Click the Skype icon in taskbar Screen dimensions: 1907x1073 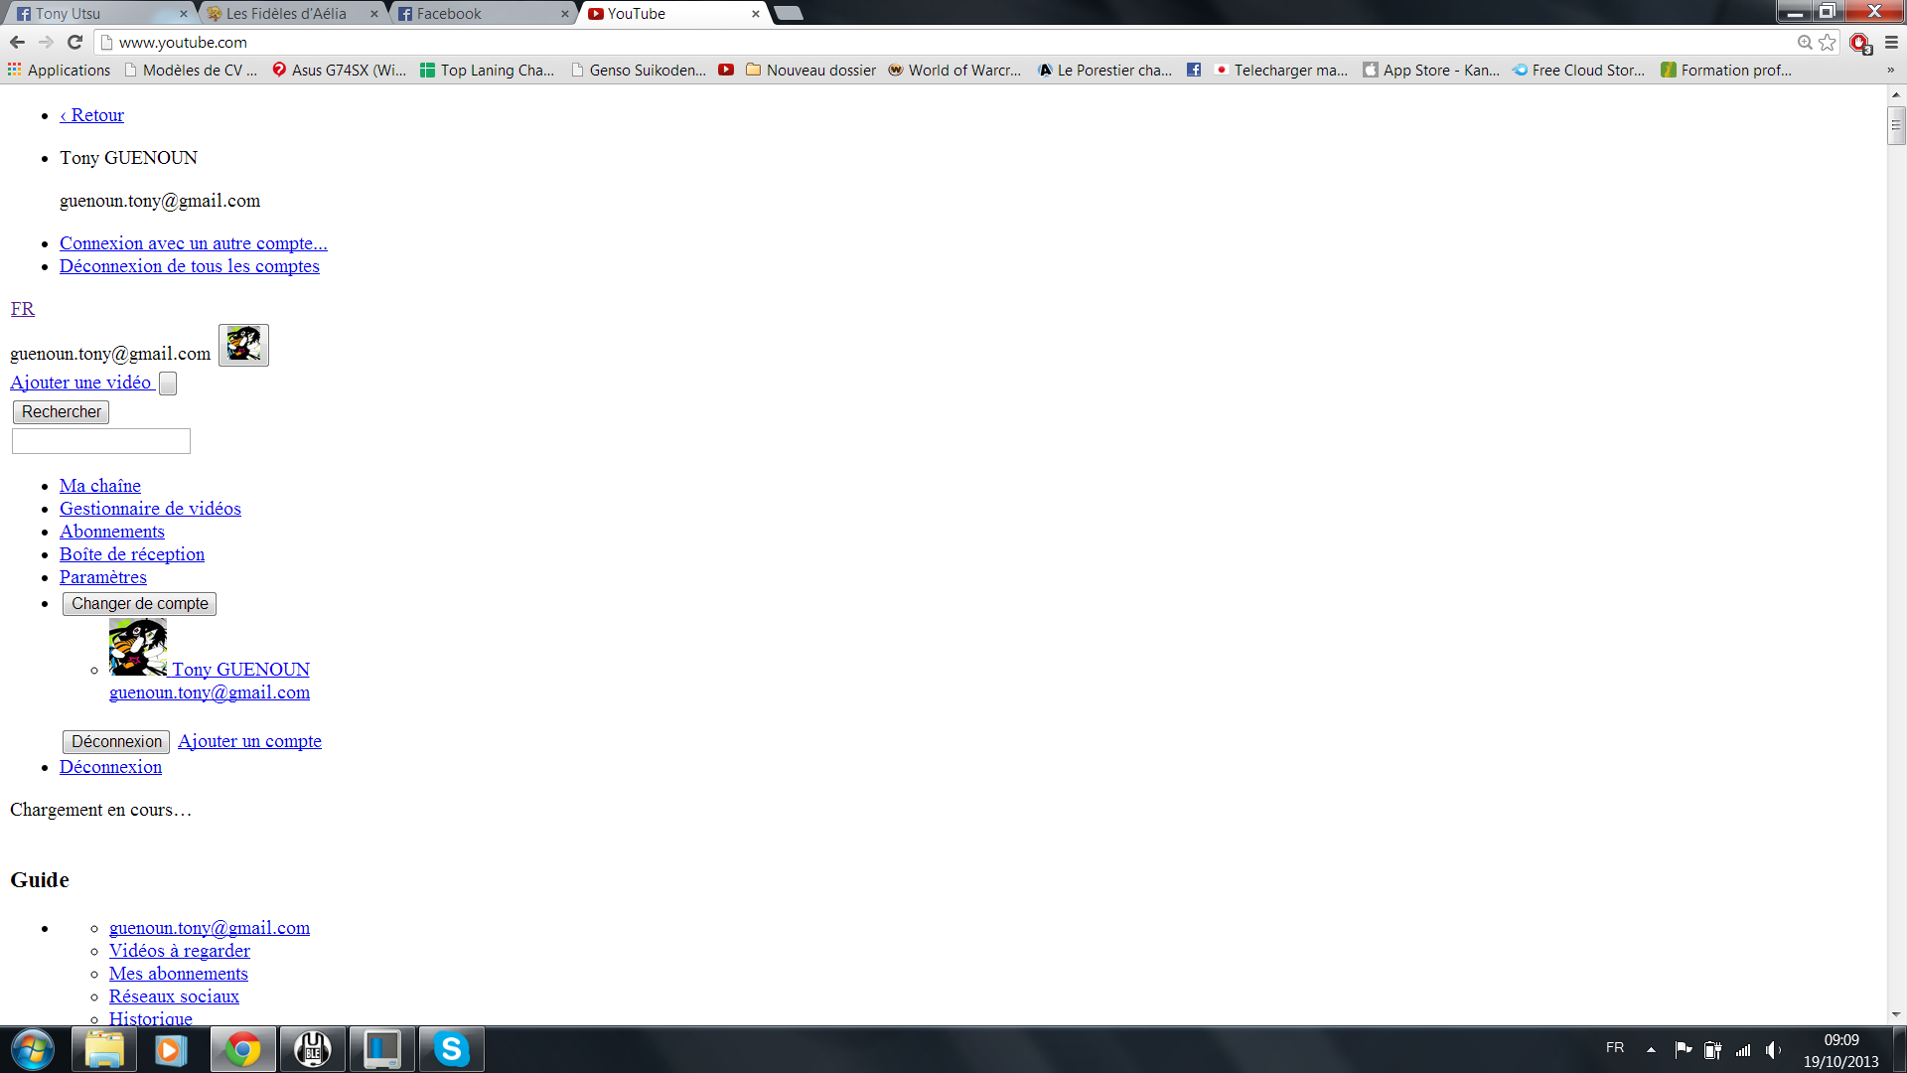pyautogui.click(x=451, y=1049)
